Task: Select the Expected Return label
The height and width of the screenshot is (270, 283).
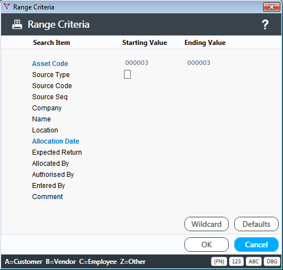Action: pos(57,152)
